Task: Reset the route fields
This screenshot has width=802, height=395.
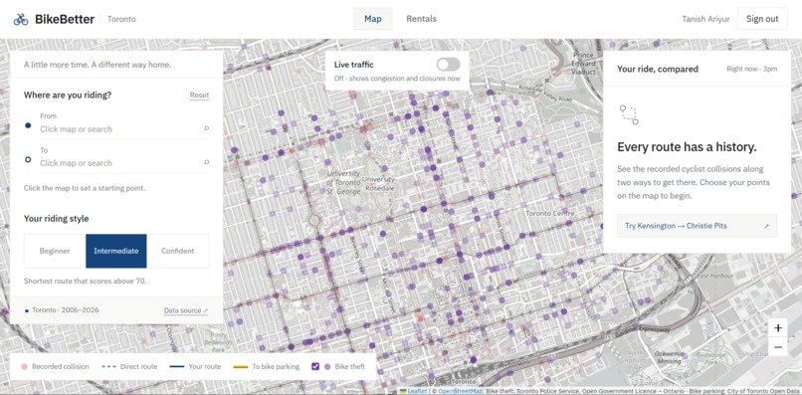Action: [199, 96]
